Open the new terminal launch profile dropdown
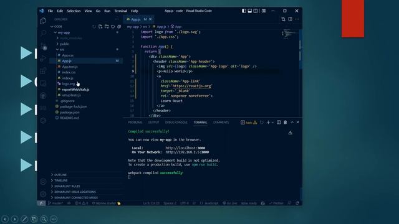 click(x=272, y=123)
